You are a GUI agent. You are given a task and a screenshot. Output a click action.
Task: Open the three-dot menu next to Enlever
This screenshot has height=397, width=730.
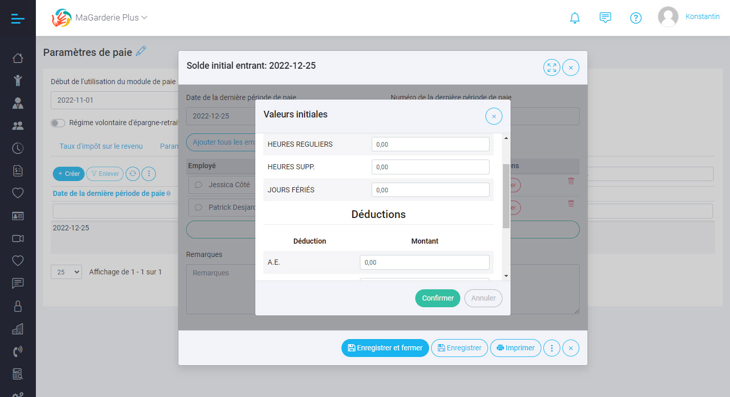click(149, 173)
